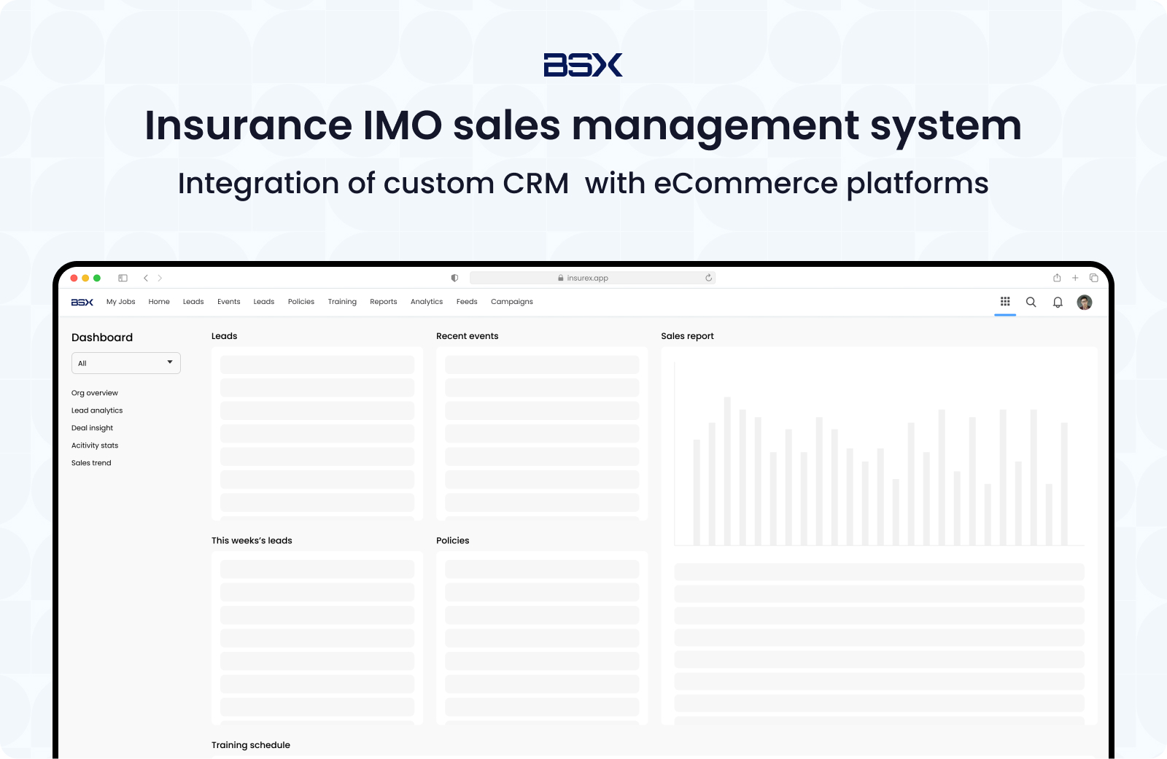Select Sales trend in the sidebar
The image size is (1167, 759).
point(91,463)
